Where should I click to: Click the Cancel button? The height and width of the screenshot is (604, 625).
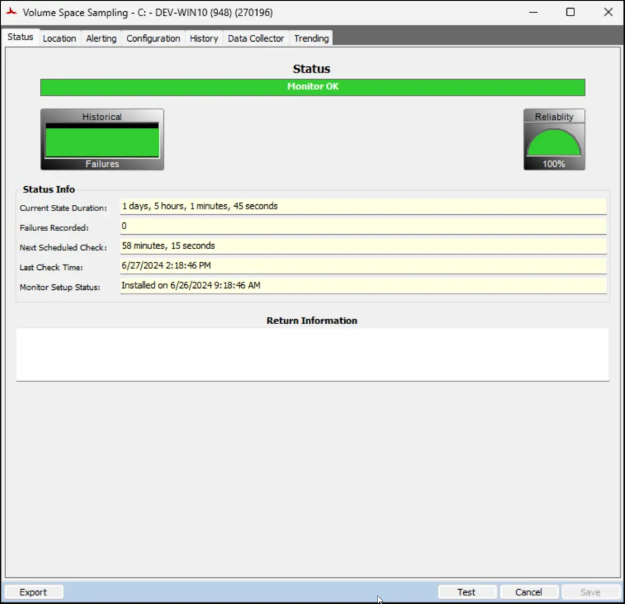coord(529,592)
